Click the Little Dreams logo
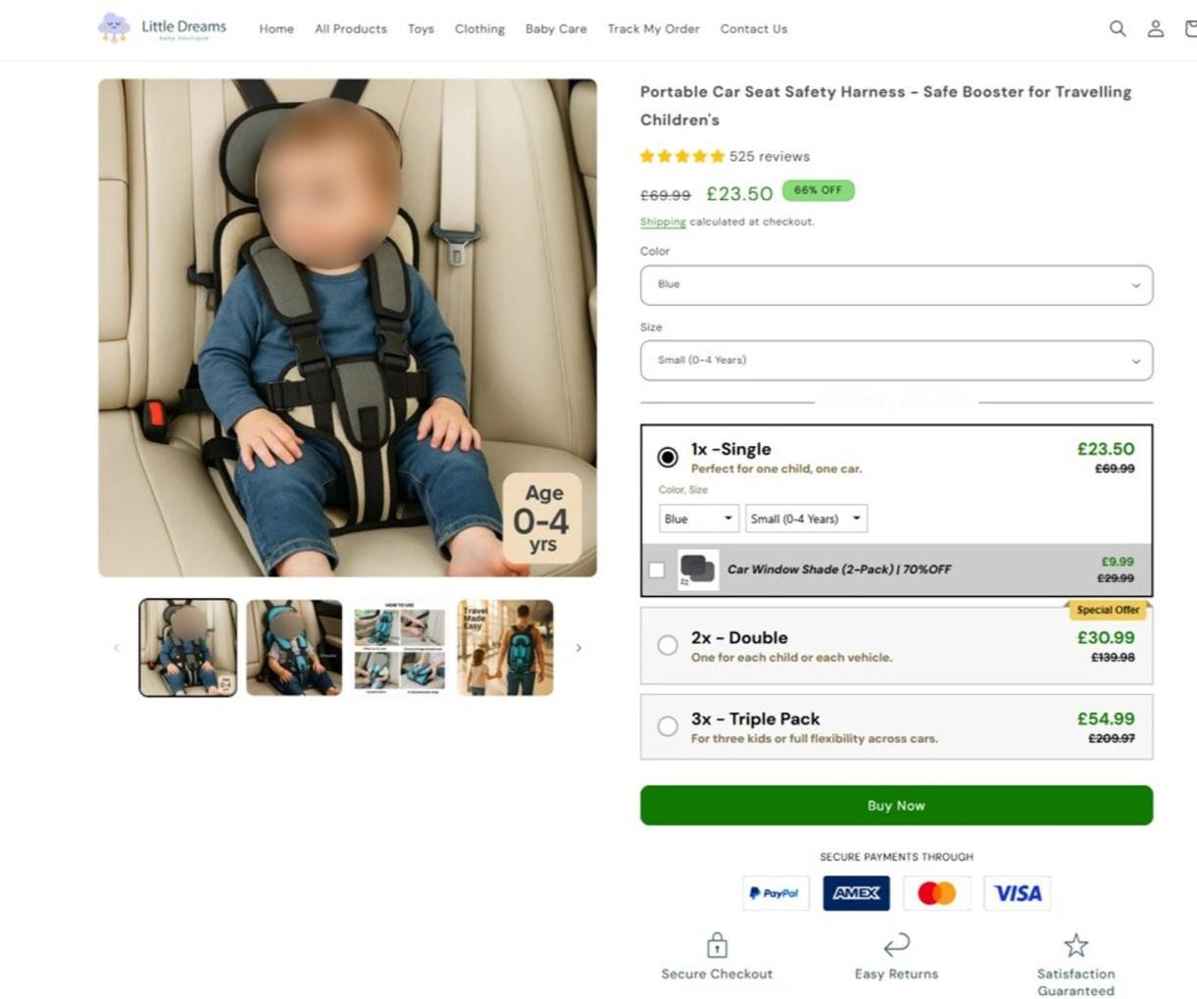 point(163,27)
